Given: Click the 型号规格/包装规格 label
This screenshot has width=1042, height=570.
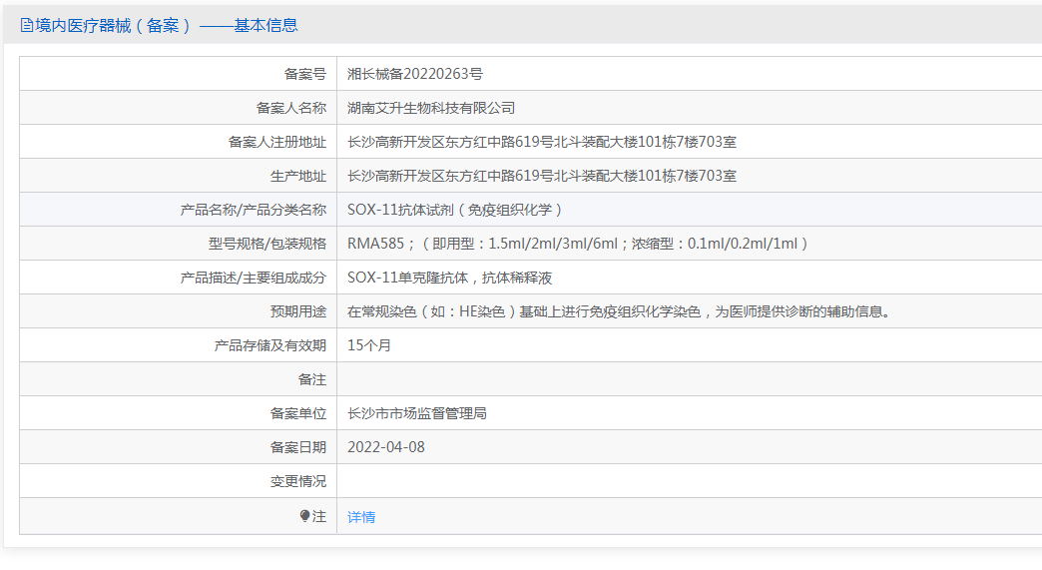Looking at the screenshot, I should [x=267, y=244].
